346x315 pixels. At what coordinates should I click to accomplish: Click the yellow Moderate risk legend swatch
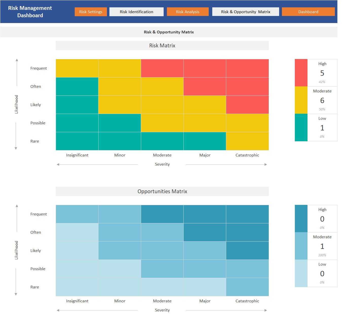(301, 100)
